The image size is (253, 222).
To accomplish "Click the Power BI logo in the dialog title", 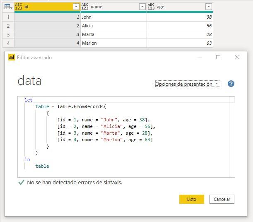I will coord(12,57).
